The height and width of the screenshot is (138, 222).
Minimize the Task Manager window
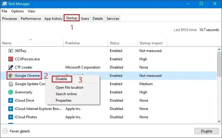pyautogui.click(x=188, y=4)
